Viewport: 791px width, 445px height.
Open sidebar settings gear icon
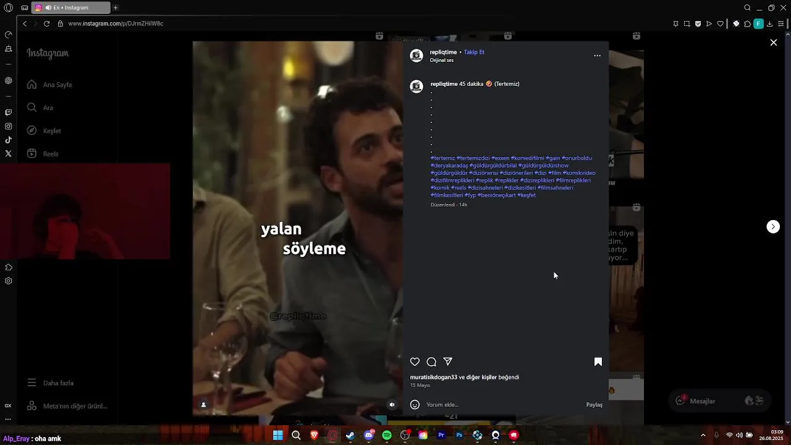coord(8,281)
